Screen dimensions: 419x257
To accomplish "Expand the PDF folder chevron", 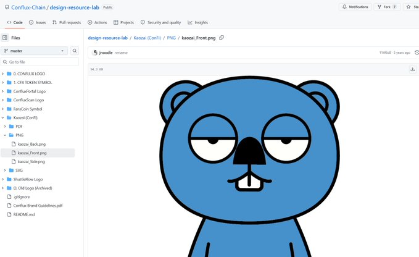I will pos(5,126).
